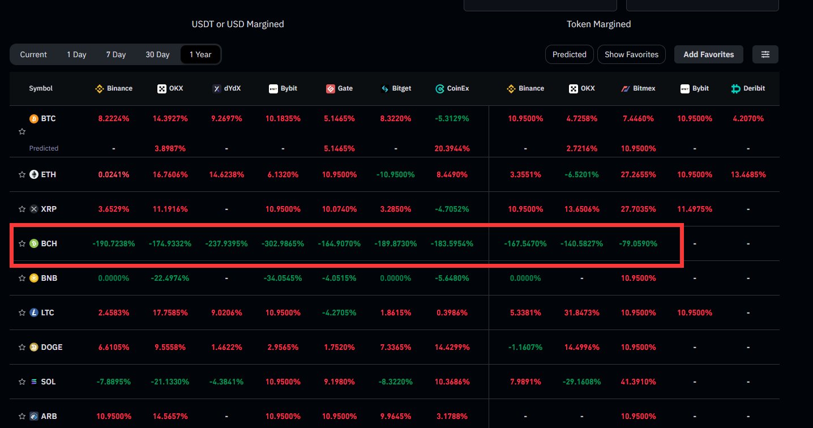Sort by the Symbol column header

[x=41, y=88]
